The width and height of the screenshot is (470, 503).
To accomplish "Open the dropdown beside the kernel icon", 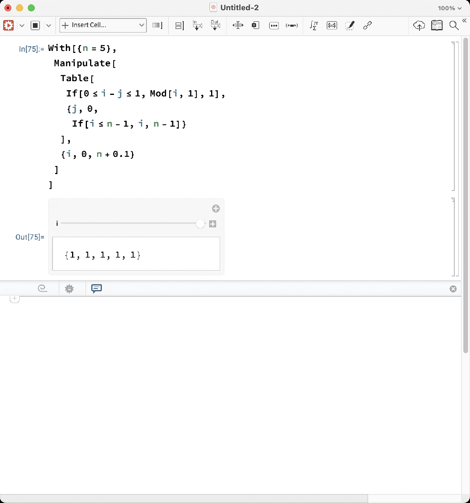I will point(22,25).
